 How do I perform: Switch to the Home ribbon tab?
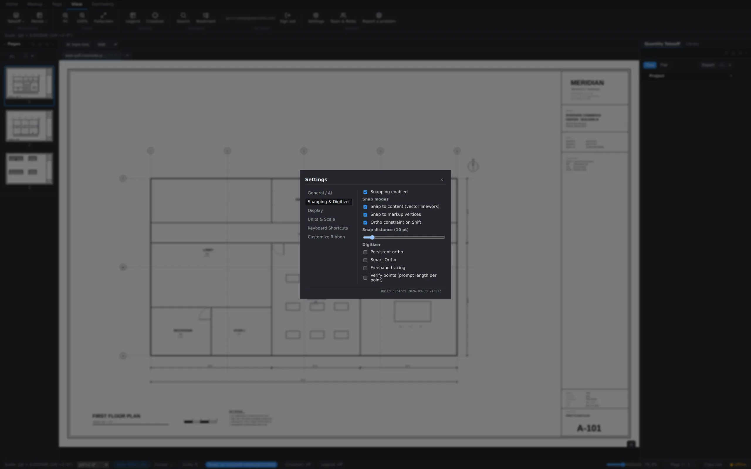pos(12,4)
